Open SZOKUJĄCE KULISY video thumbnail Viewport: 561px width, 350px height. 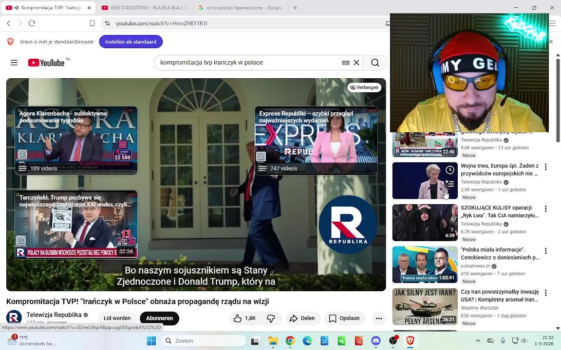[425, 223]
